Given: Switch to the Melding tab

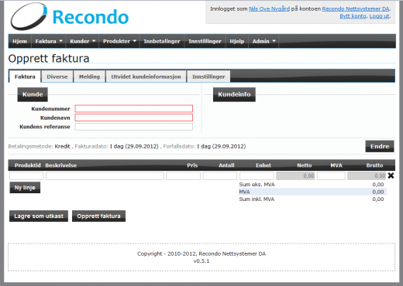Looking at the screenshot, I should [x=89, y=77].
